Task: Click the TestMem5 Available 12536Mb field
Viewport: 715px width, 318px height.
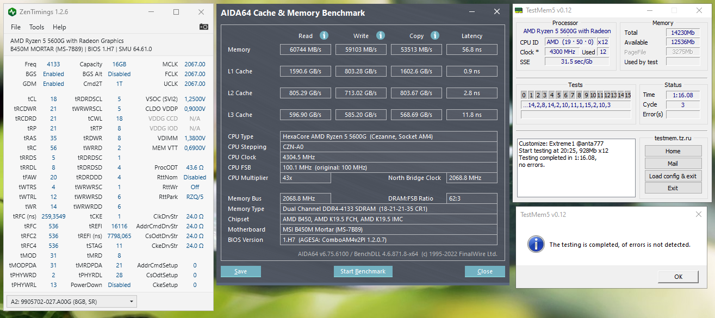Action: click(682, 42)
